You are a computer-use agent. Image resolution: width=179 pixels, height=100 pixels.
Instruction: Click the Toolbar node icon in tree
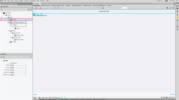point(11,42)
